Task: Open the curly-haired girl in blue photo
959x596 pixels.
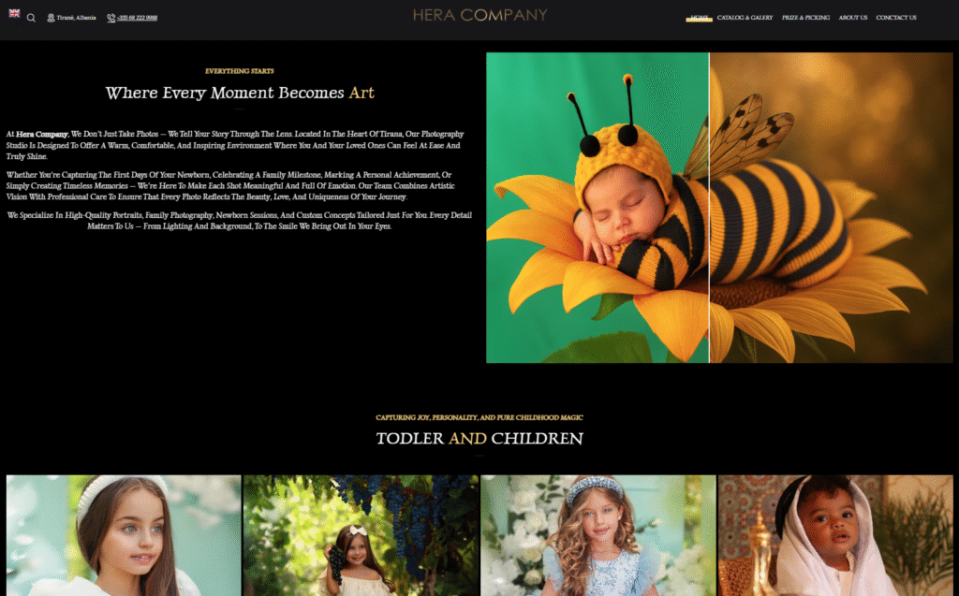Action: coord(598,535)
